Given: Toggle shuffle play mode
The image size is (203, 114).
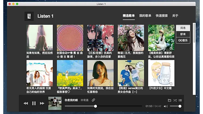Looking at the screenshot, I should pos(175,100).
